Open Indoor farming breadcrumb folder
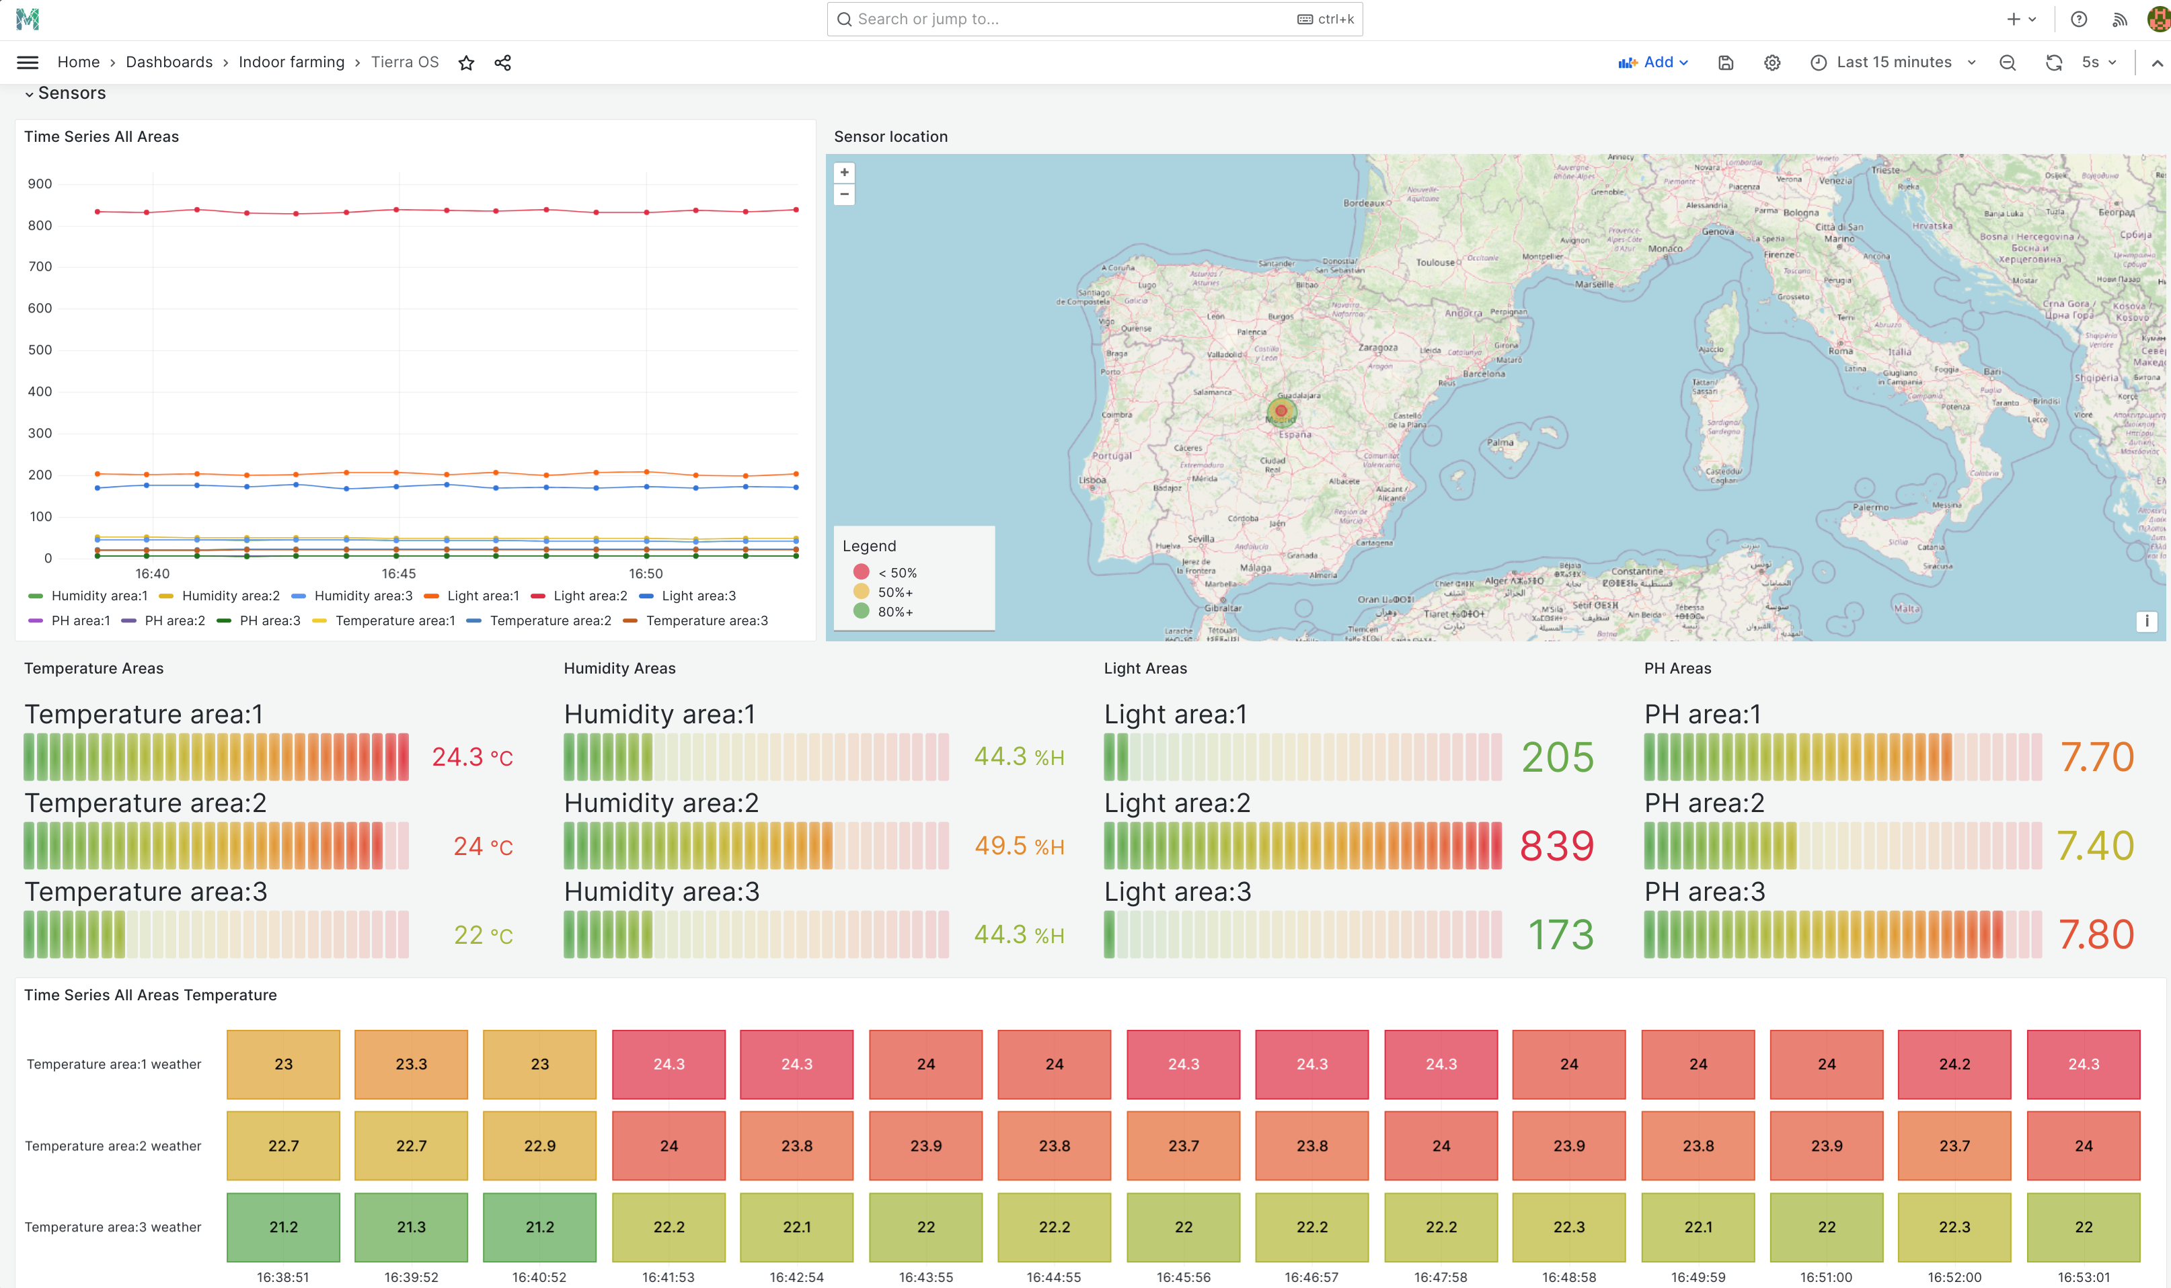 tap(292, 63)
